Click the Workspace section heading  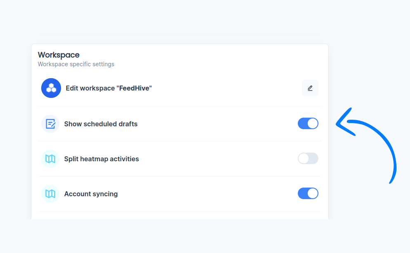(x=59, y=55)
